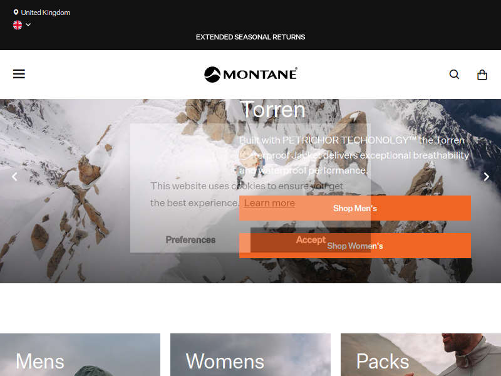Open the Packs category tile
The image size is (501, 376).
click(421, 355)
